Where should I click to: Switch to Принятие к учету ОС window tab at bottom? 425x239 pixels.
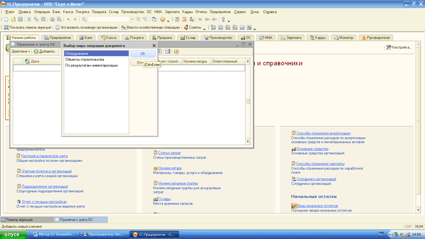(x=81, y=220)
